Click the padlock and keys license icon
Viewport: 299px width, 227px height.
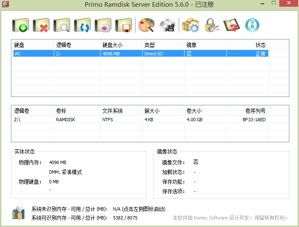(x=211, y=26)
